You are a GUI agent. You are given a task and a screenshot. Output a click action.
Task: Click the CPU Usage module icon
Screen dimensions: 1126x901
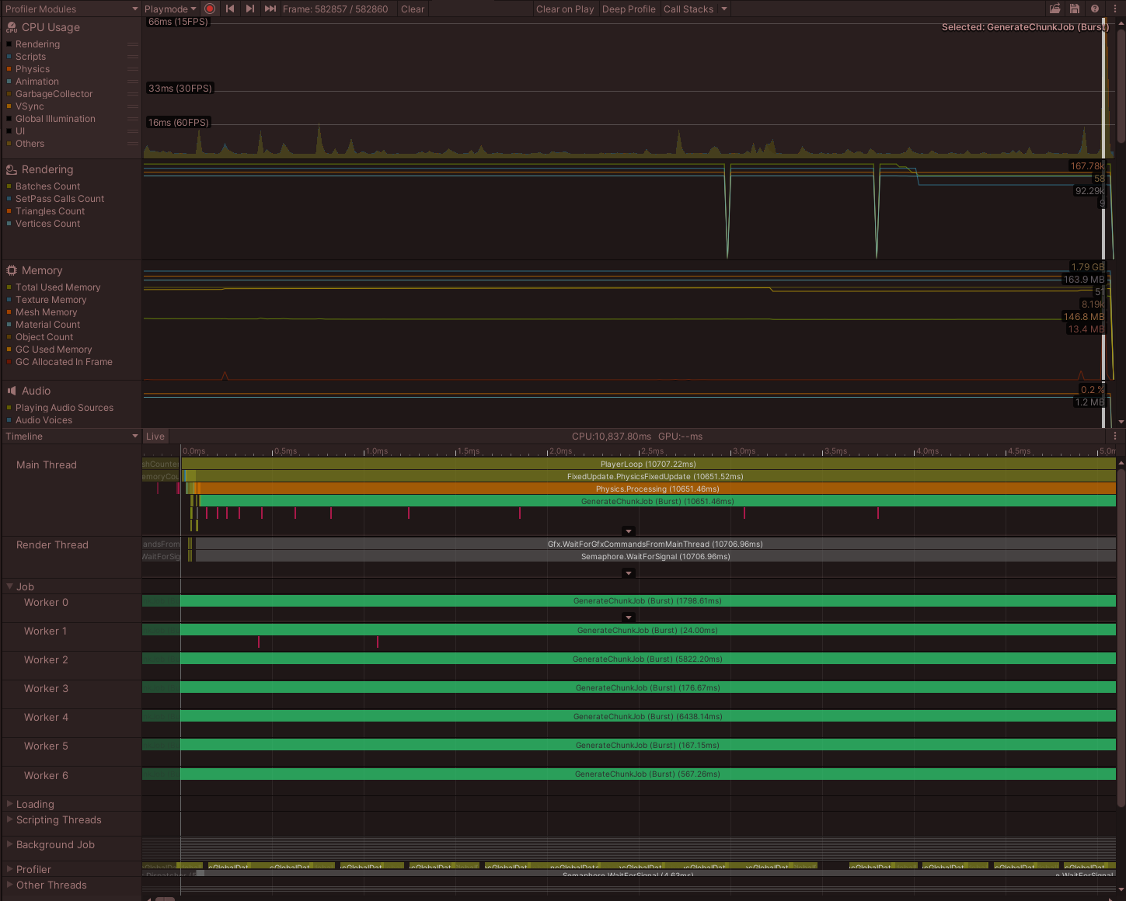click(x=12, y=27)
